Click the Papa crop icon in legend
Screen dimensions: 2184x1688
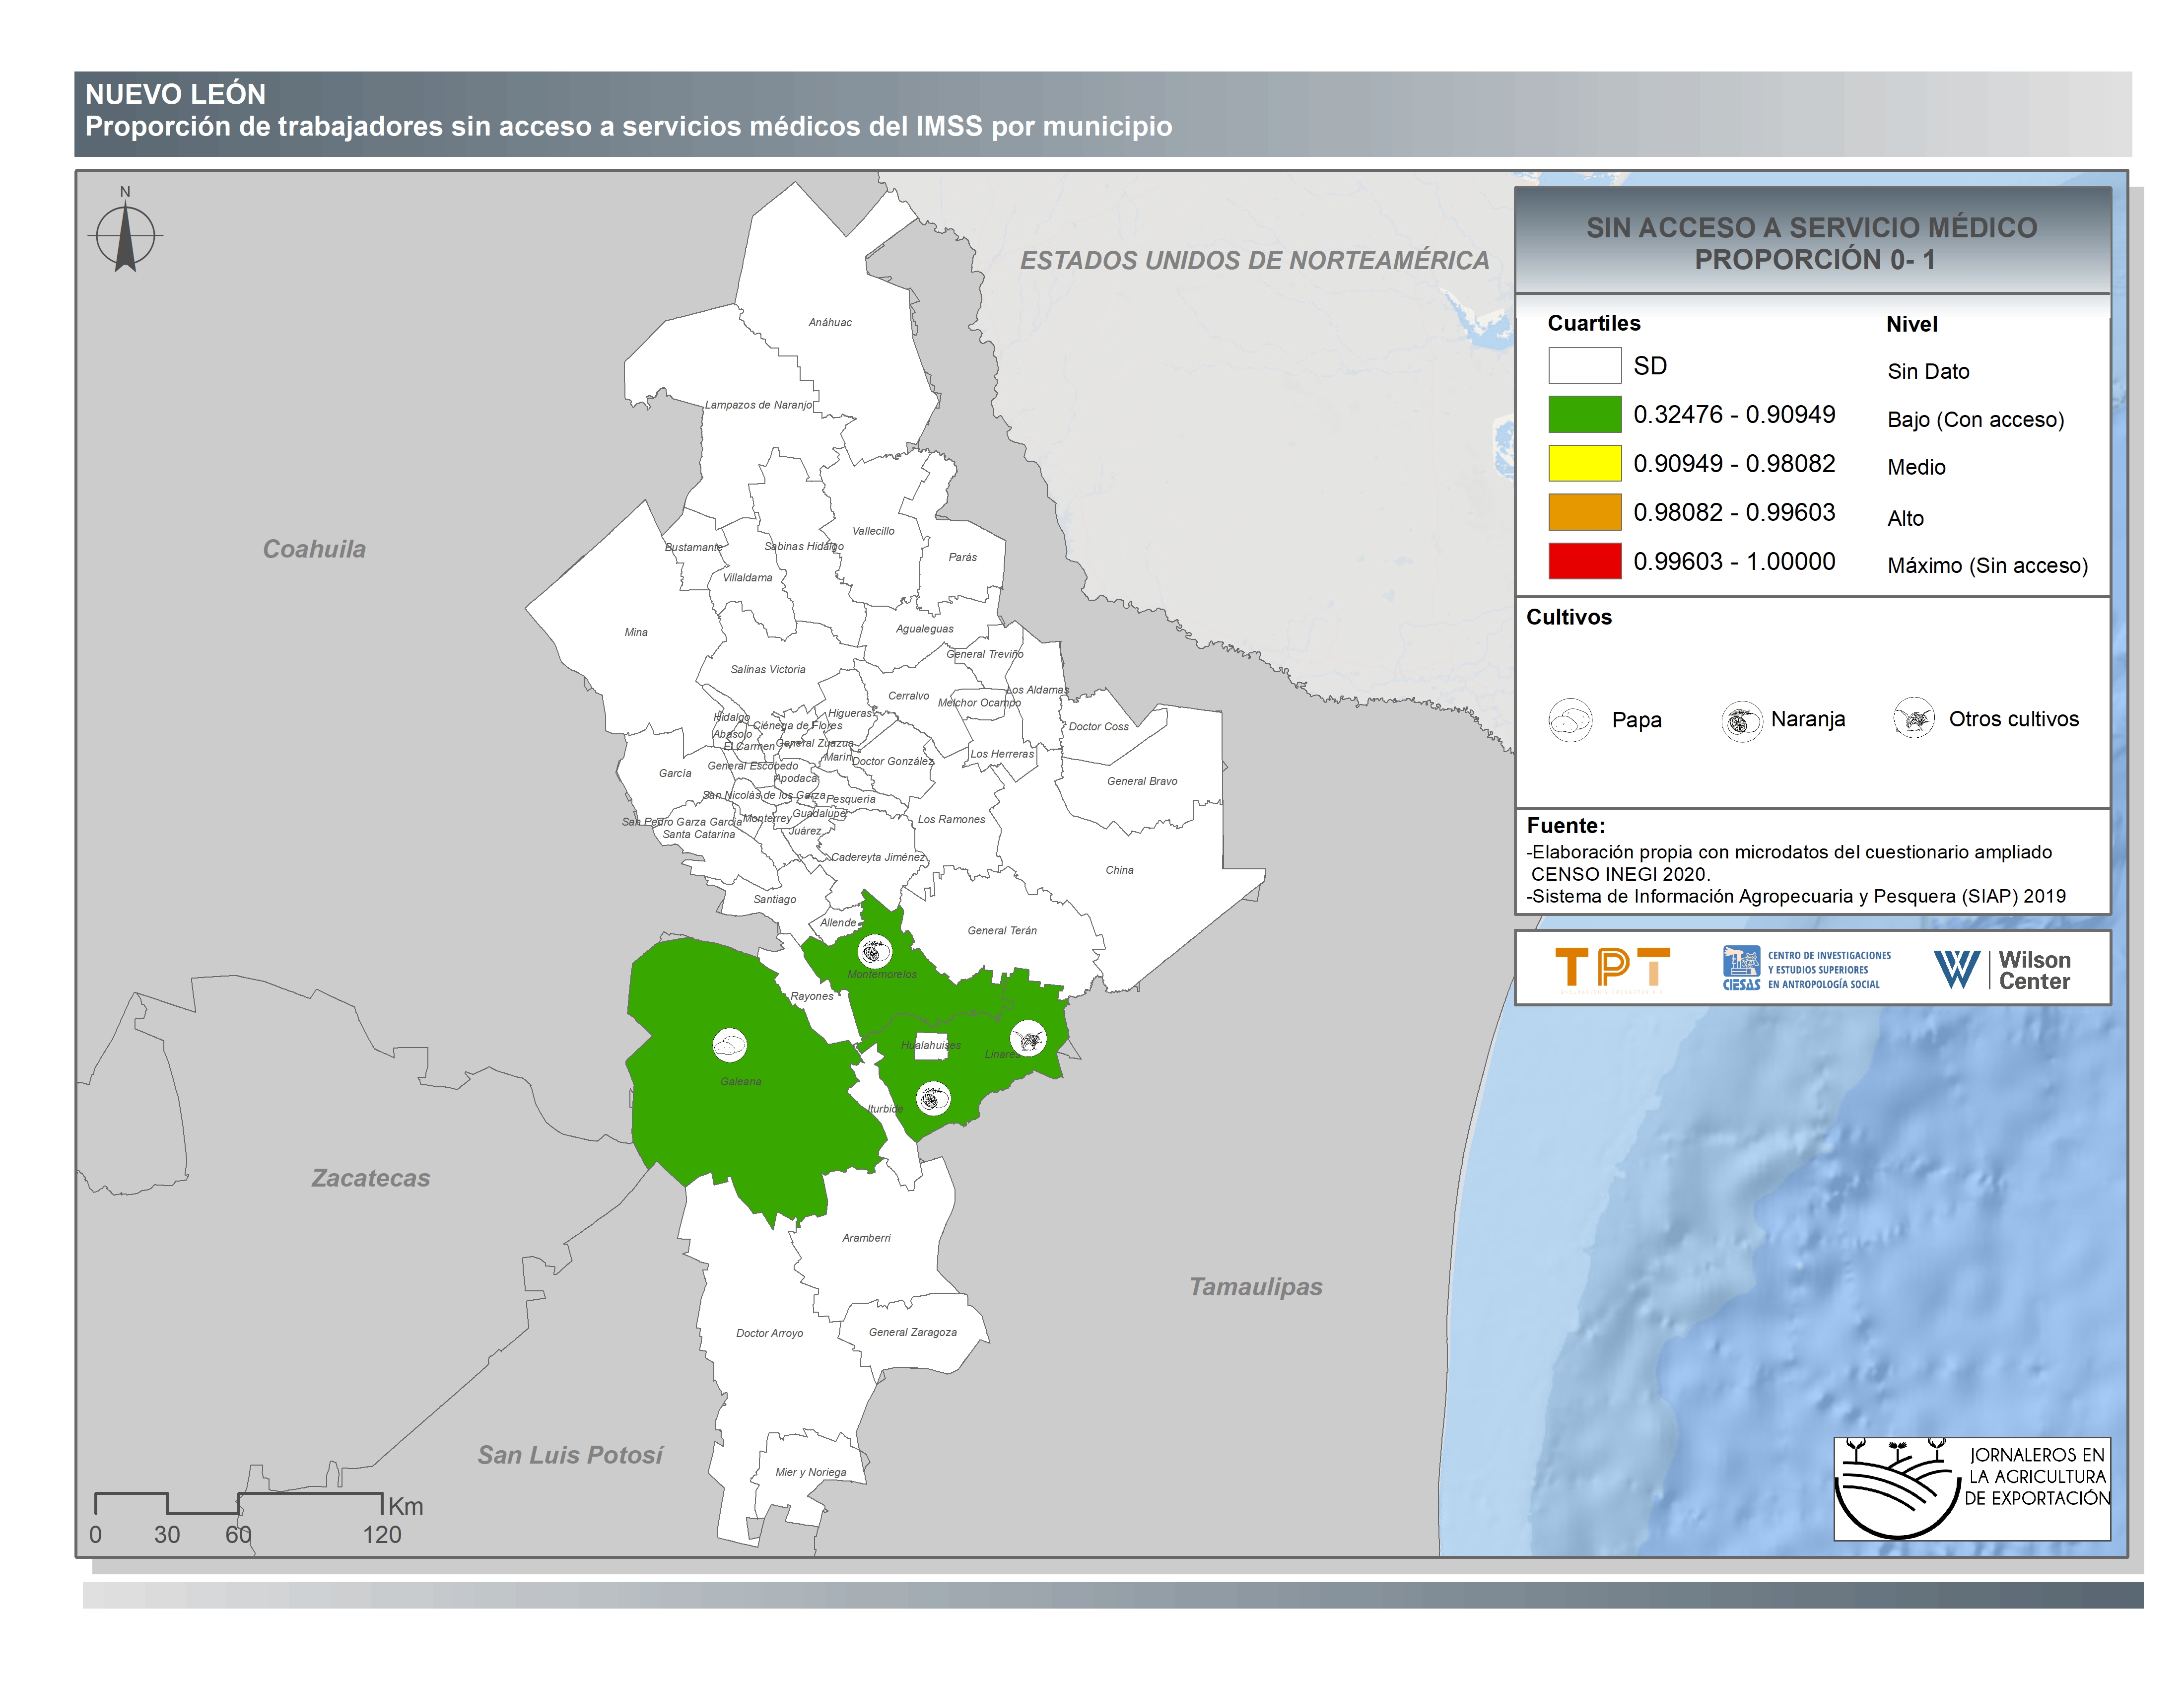1569,719
